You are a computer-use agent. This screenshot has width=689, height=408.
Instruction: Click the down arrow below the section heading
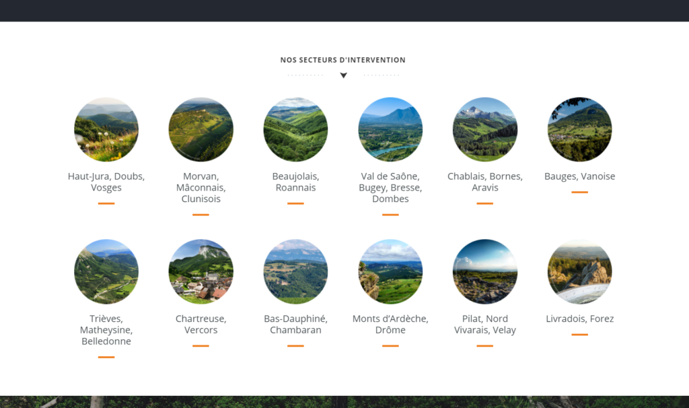(x=343, y=75)
